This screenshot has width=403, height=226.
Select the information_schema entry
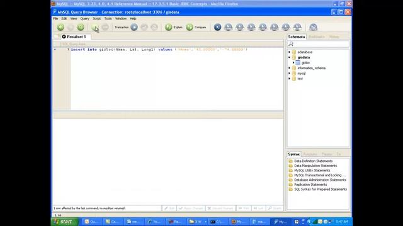pyautogui.click(x=312, y=68)
